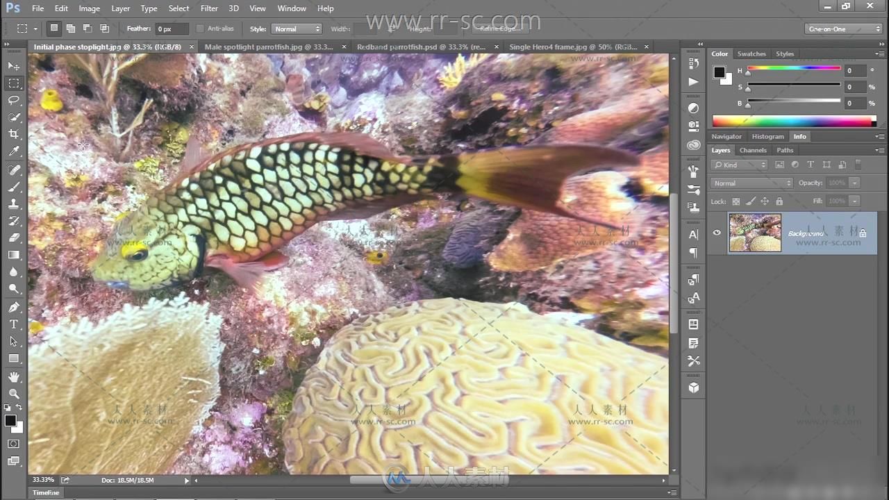Select the Clone Stamp tool

coord(14,204)
